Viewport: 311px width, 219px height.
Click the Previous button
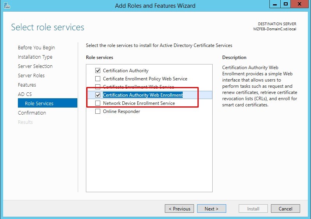tap(180, 209)
